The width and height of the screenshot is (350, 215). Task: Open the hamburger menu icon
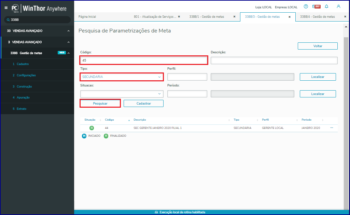point(6,8)
